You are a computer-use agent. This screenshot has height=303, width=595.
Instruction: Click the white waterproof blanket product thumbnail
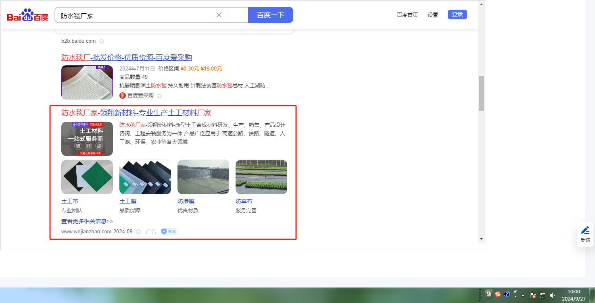coord(87,82)
